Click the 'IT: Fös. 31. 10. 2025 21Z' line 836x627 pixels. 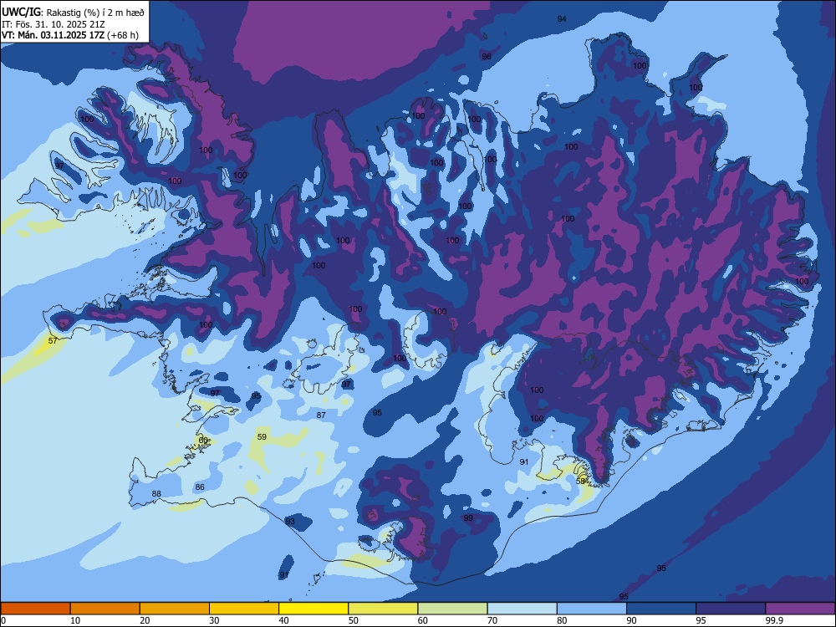(54, 24)
